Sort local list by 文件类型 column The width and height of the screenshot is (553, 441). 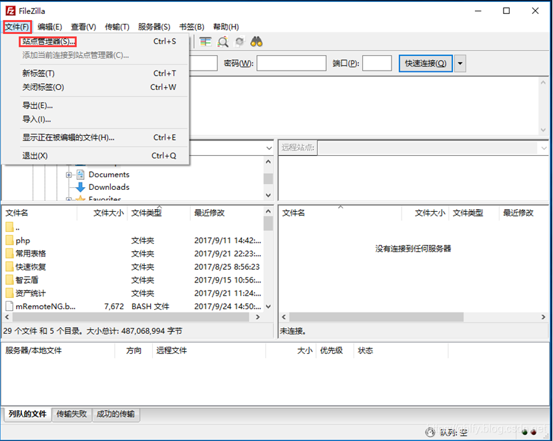point(159,213)
